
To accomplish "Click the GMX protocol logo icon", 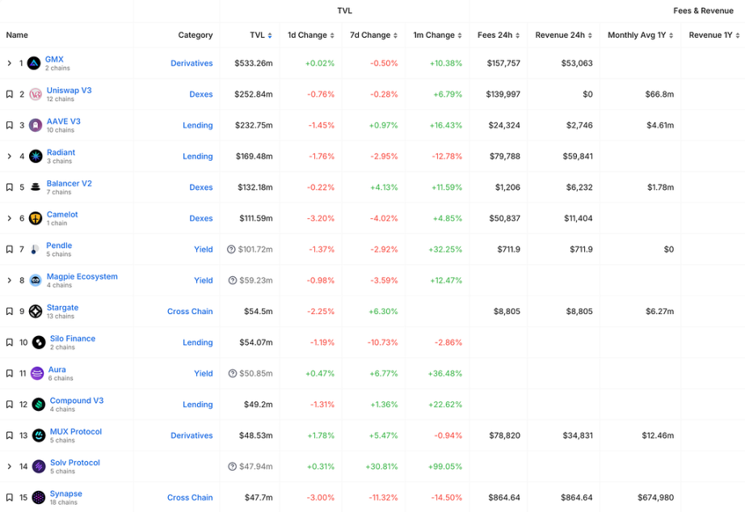I will pos(34,63).
